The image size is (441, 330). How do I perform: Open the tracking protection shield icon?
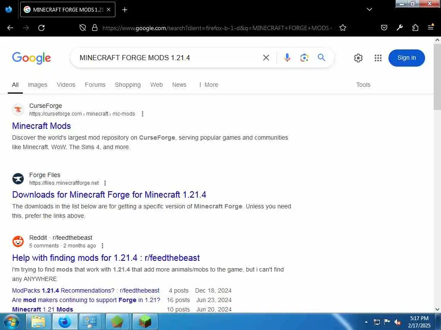pyautogui.click(x=82, y=28)
